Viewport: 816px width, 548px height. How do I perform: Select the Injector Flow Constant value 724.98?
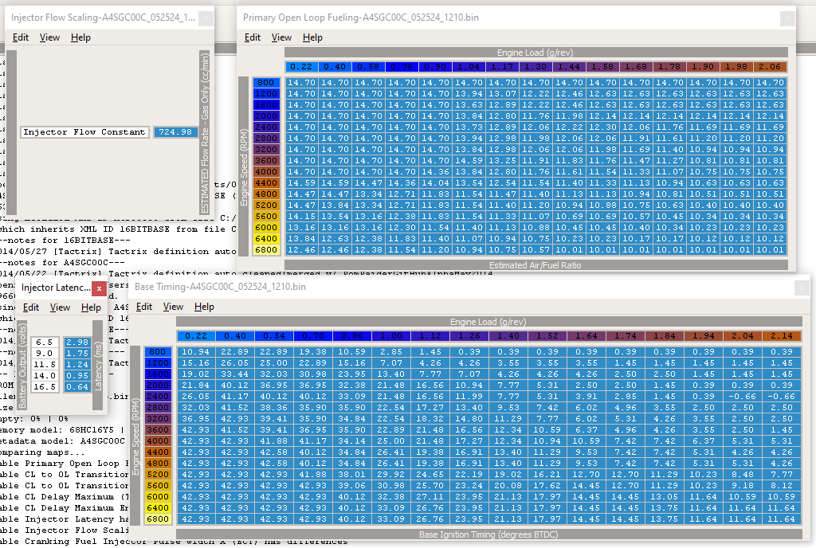point(175,132)
